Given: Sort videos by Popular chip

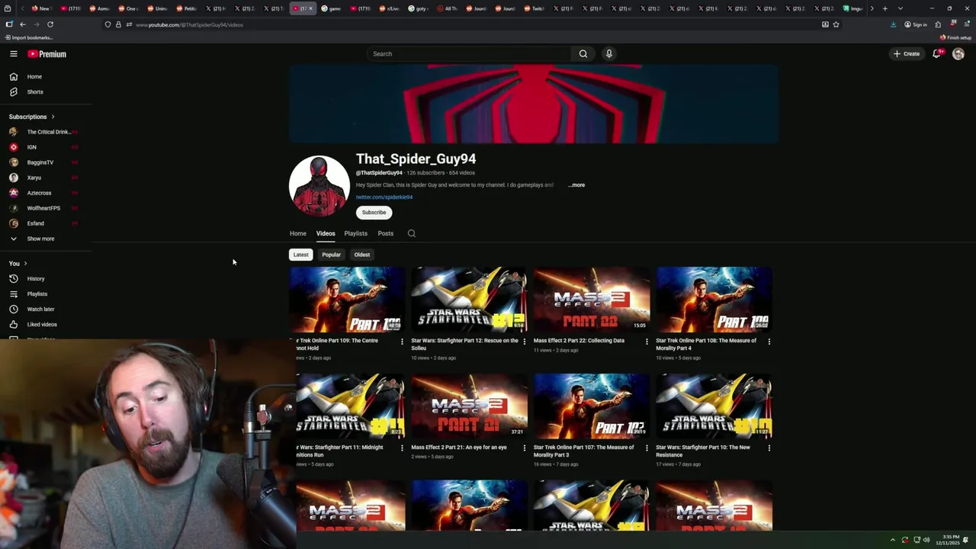Looking at the screenshot, I should (x=331, y=255).
